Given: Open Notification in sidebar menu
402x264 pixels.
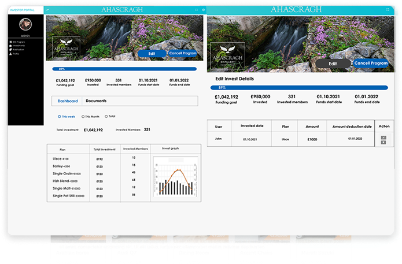Looking at the screenshot, I should point(18,50).
